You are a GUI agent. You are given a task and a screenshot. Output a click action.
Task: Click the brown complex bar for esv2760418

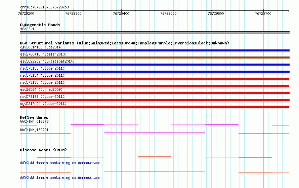[155, 58]
